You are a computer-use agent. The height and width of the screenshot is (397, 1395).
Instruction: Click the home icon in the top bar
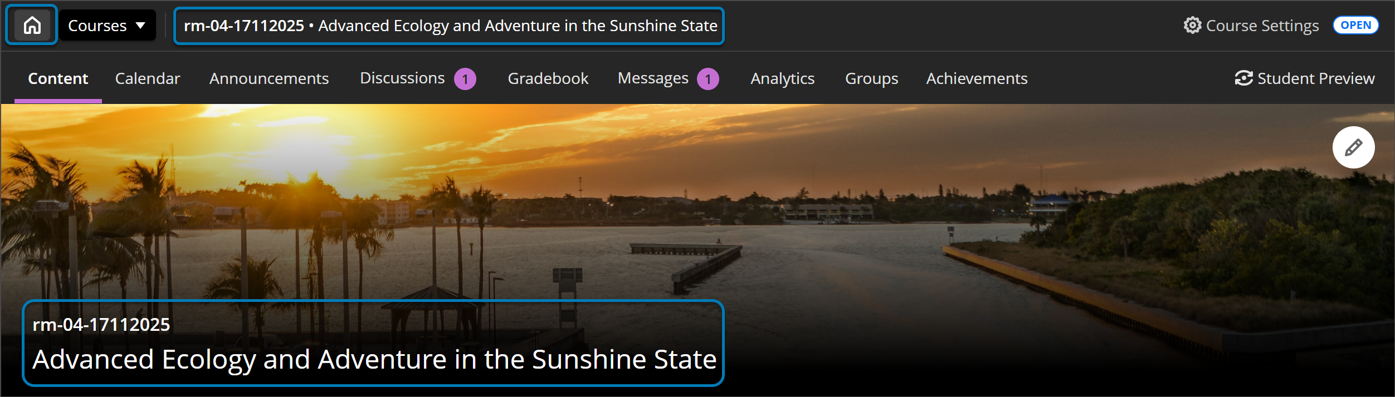31,24
